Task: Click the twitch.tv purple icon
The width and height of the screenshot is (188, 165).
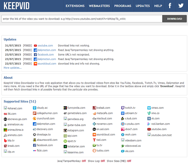Action: click(123, 108)
